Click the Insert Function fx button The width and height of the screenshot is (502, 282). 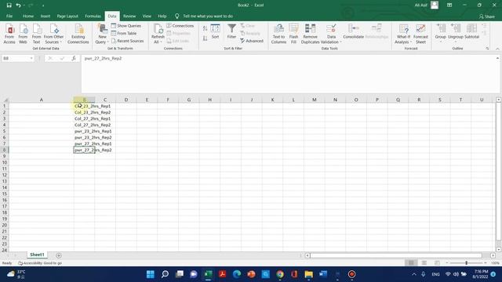click(x=74, y=58)
